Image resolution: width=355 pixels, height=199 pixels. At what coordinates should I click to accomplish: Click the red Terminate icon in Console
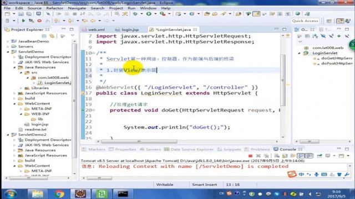pyautogui.click(x=250, y=156)
